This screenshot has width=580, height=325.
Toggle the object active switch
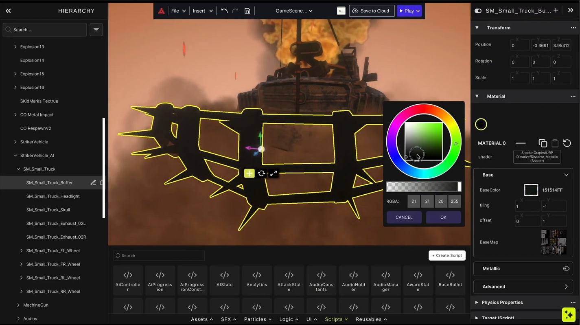[x=478, y=11]
